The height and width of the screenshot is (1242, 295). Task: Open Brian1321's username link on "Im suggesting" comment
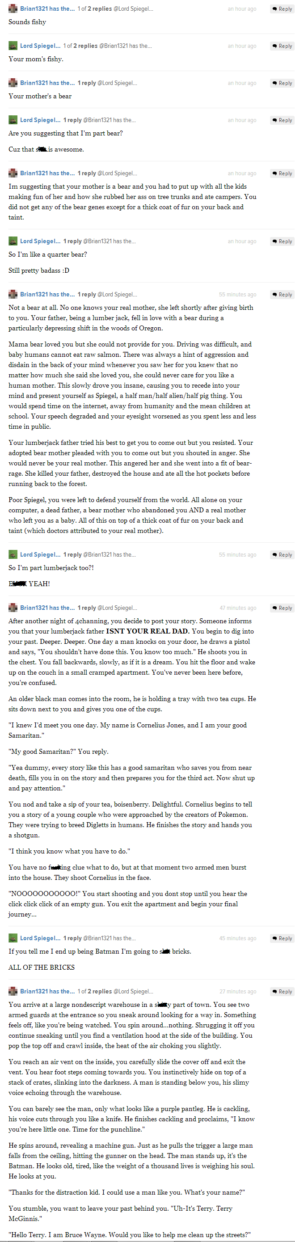(x=47, y=173)
